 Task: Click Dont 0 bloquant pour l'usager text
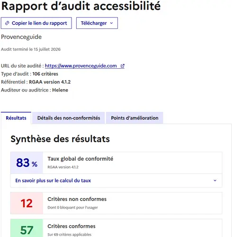click(x=73, y=208)
